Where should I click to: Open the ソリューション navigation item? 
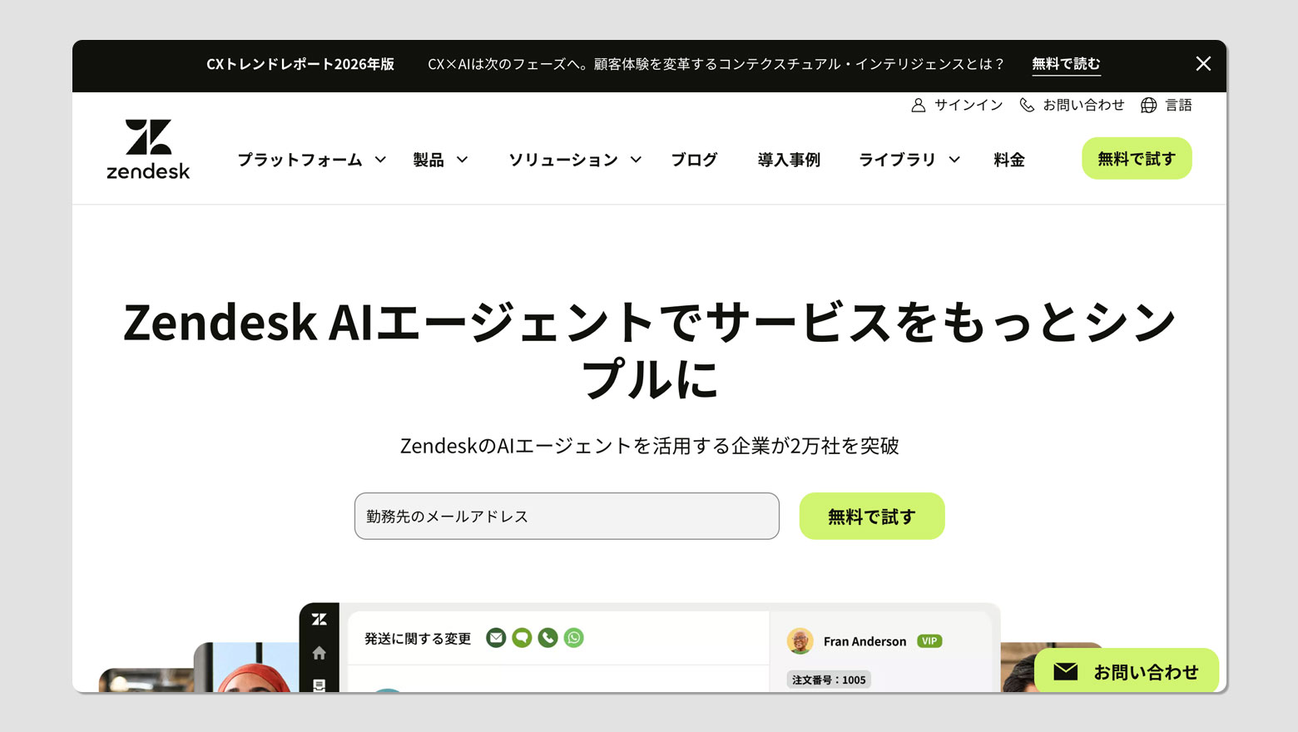pyautogui.click(x=563, y=160)
